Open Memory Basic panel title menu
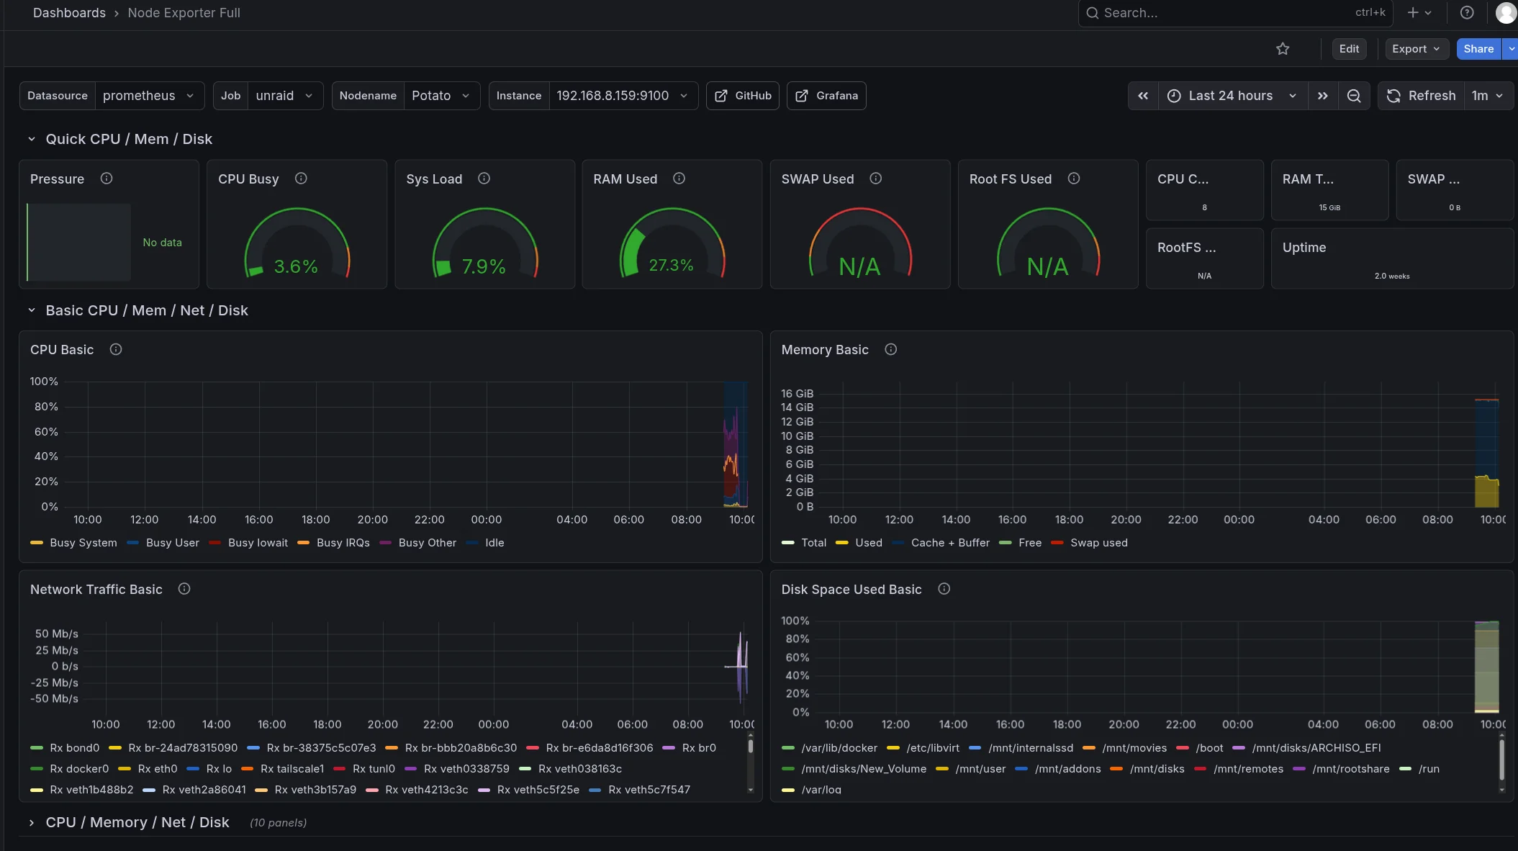This screenshot has width=1518, height=851. tap(825, 350)
